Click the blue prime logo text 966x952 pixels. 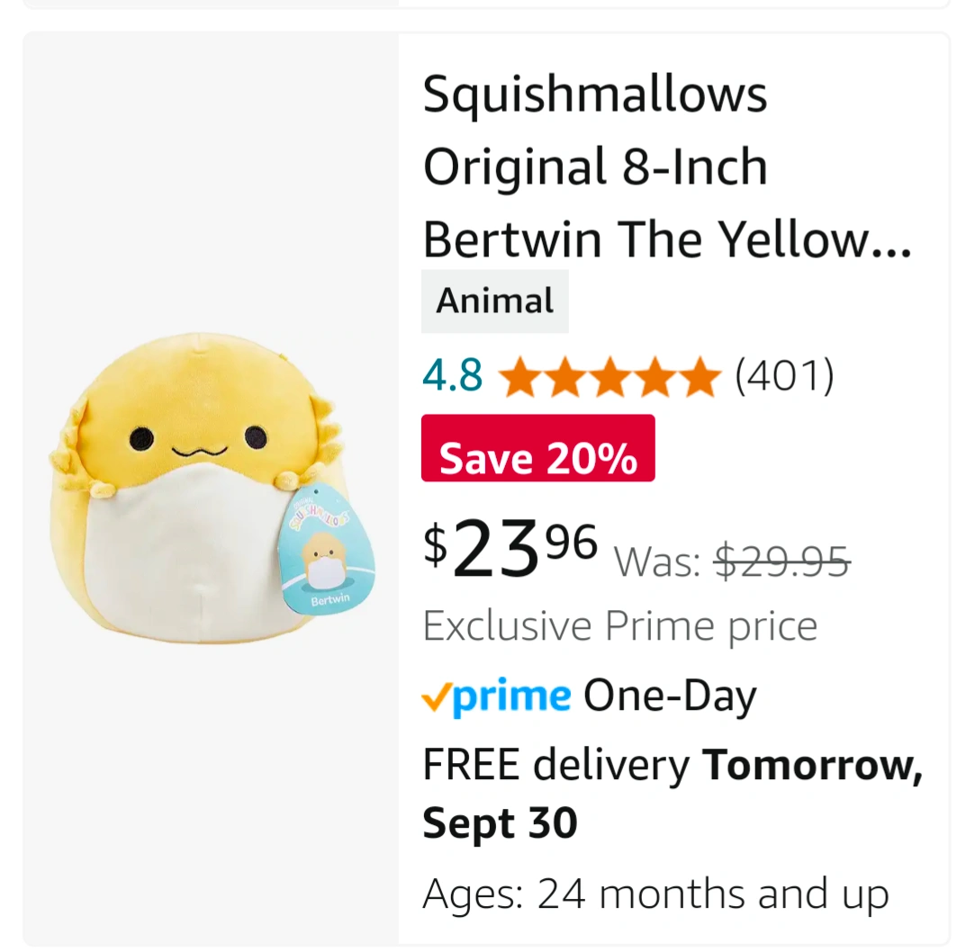(511, 697)
